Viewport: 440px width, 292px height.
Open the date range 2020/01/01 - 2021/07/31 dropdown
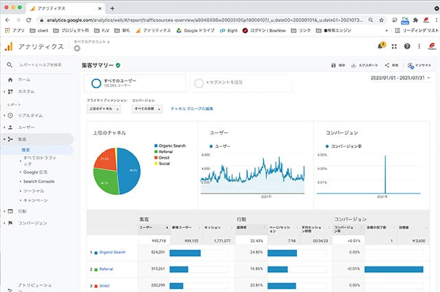click(x=400, y=78)
